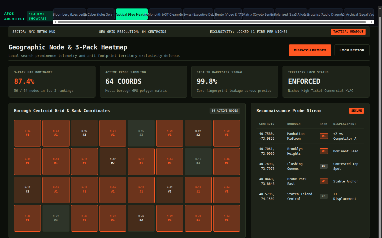Click the ENFORCED territory lock status
382x238 pixels.
[304, 81]
